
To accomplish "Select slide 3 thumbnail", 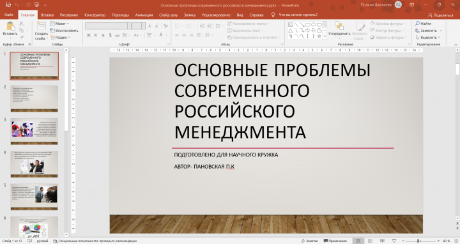I will click(x=34, y=132).
